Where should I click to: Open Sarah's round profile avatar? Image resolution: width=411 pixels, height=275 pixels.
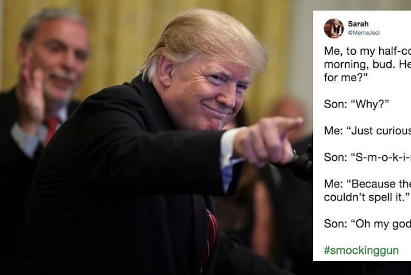pos(333,28)
